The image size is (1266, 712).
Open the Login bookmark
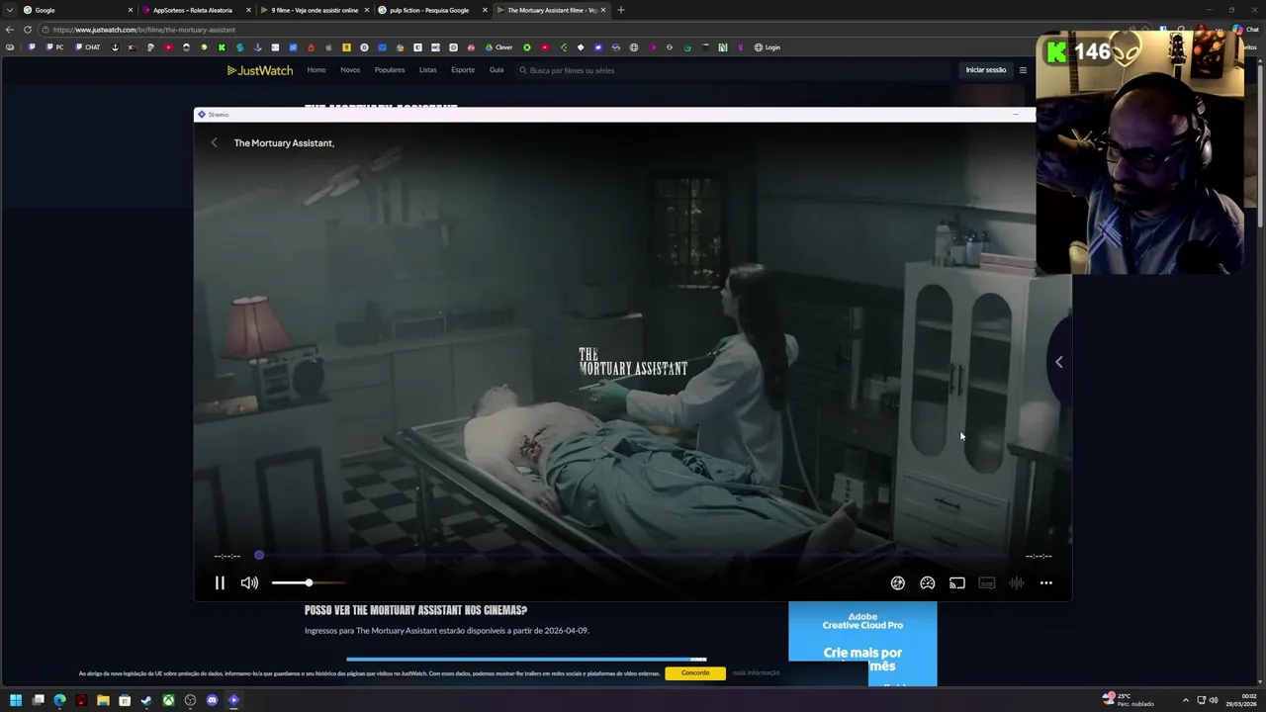click(x=768, y=47)
